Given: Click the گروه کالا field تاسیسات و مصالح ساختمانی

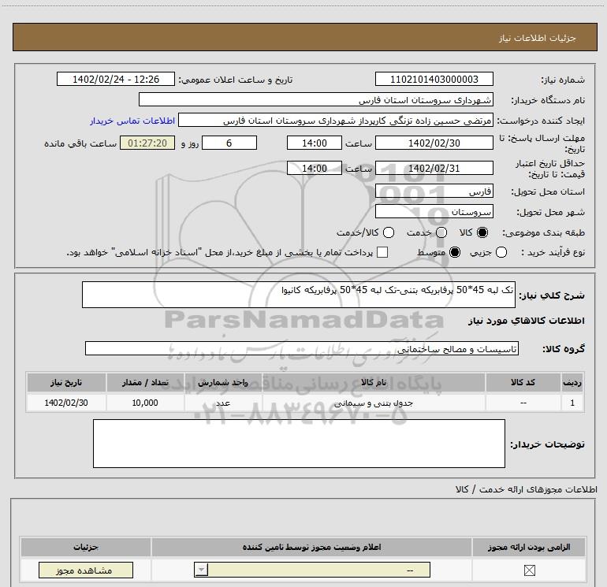Looking at the screenshot, I should (x=302, y=348).
